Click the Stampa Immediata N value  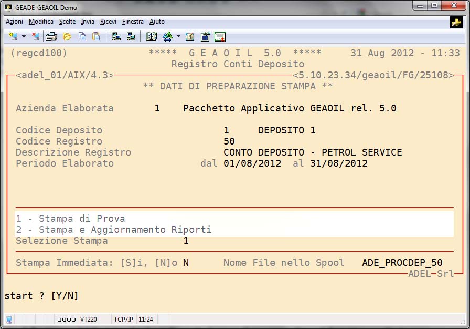click(186, 262)
